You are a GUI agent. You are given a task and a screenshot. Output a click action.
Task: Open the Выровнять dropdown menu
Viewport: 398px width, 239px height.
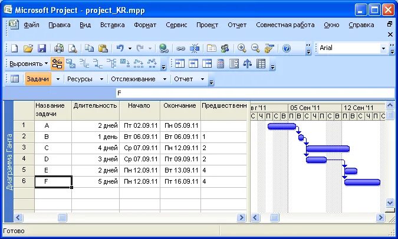point(28,64)
